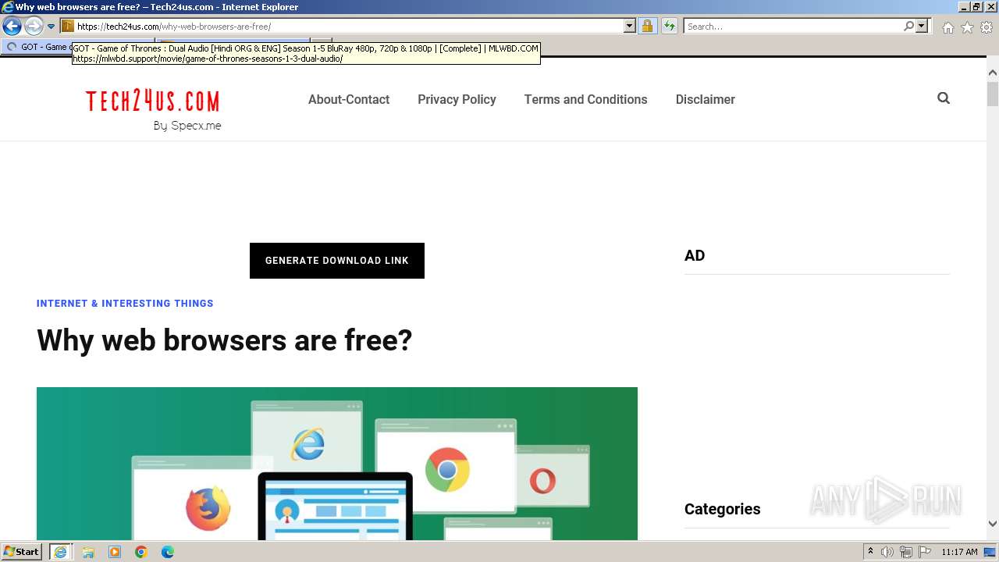Open Favorites star icon
The width and height of the screenshot is (999, 562).
click(967, 27)
